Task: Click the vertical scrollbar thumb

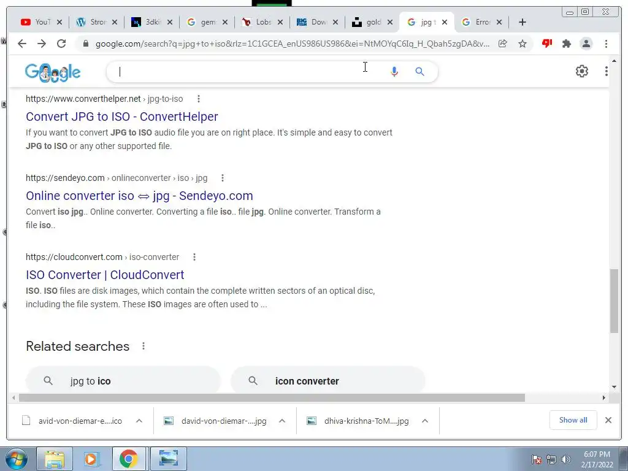Action: point(614,301)
